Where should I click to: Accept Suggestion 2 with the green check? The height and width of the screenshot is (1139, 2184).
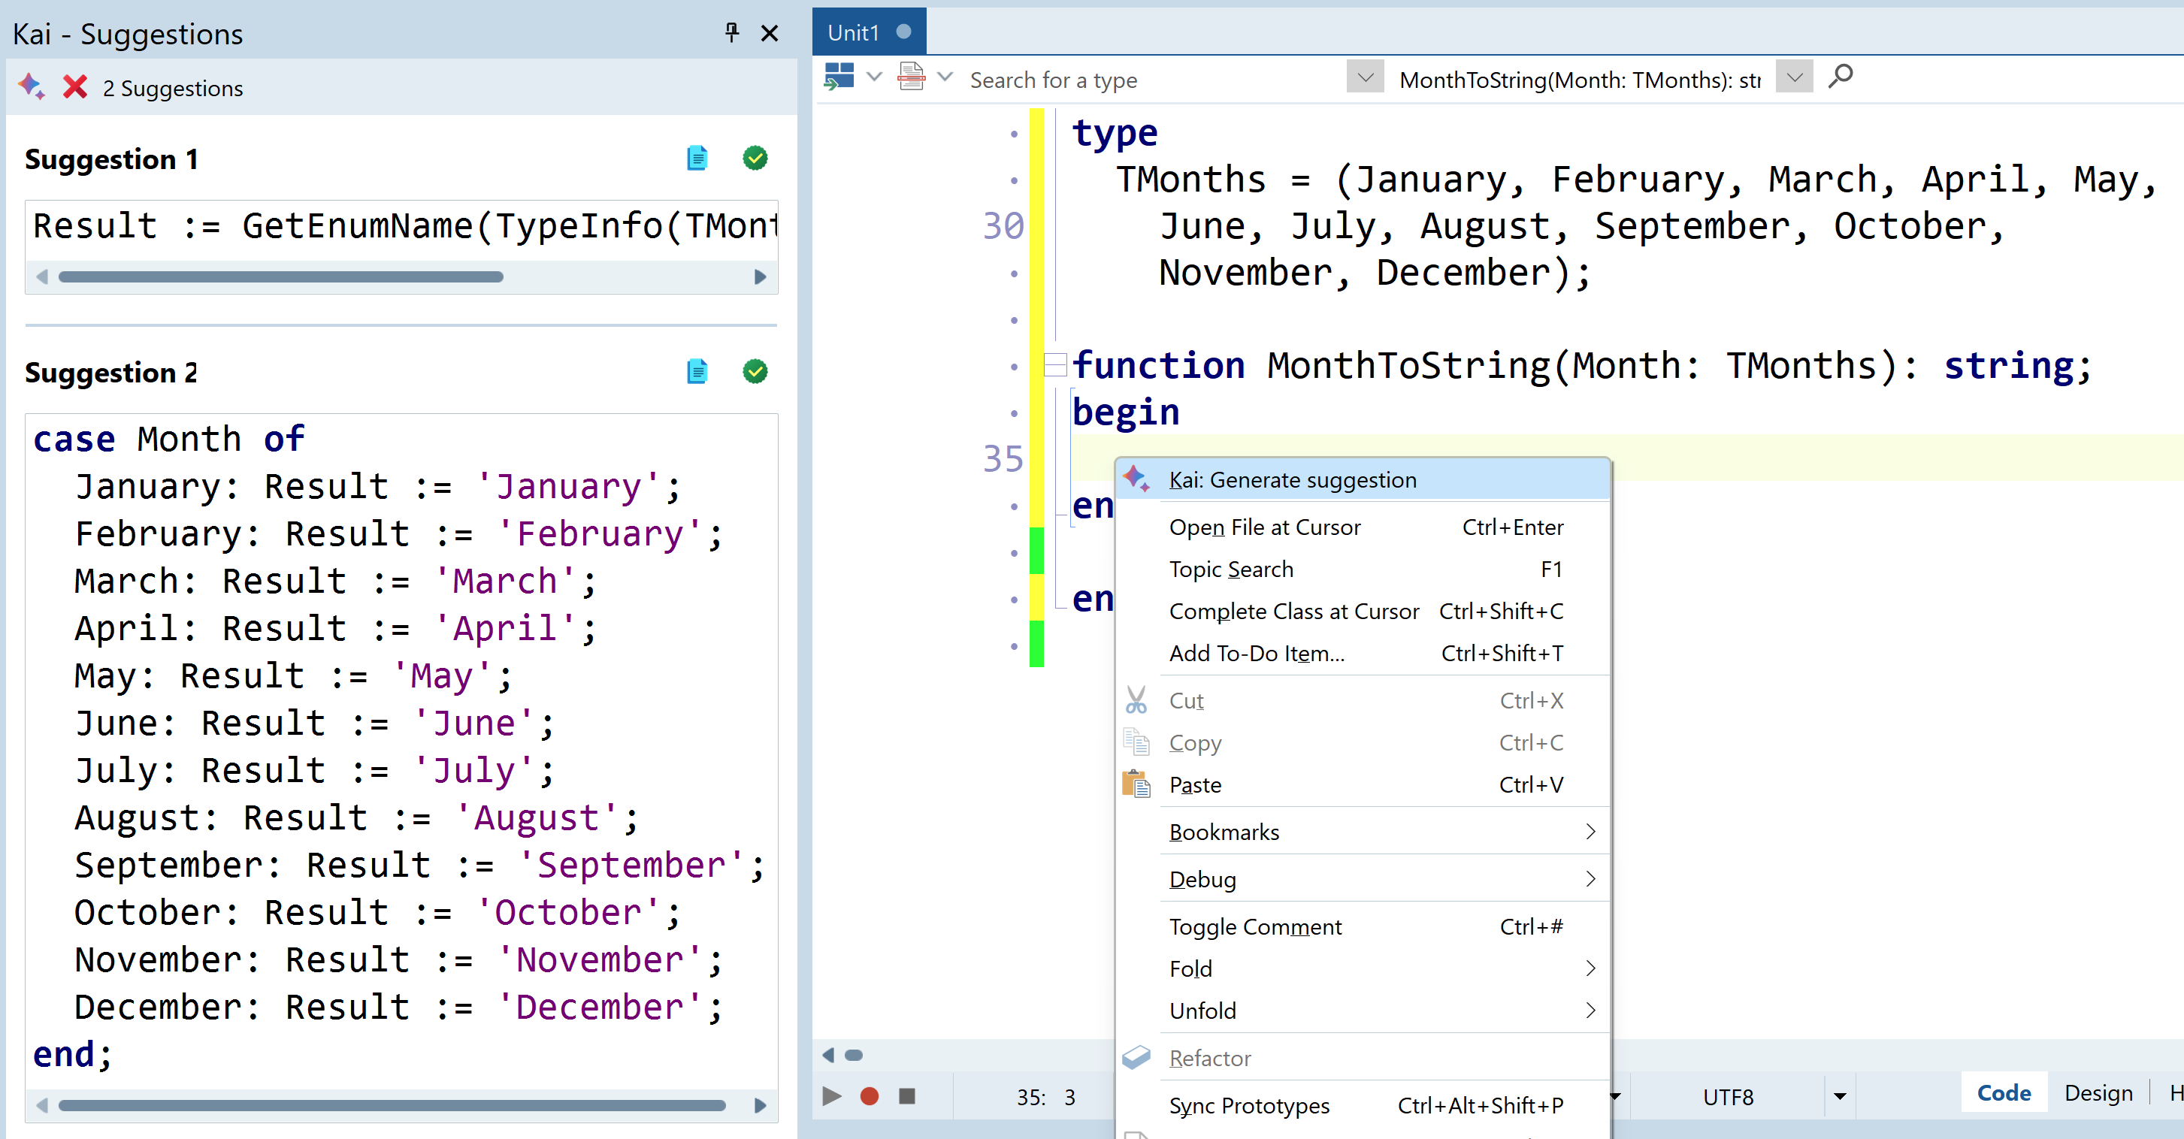tap(755, 371)
